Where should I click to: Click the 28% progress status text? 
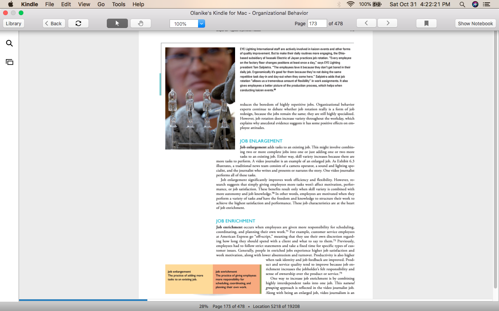(203, 306)
